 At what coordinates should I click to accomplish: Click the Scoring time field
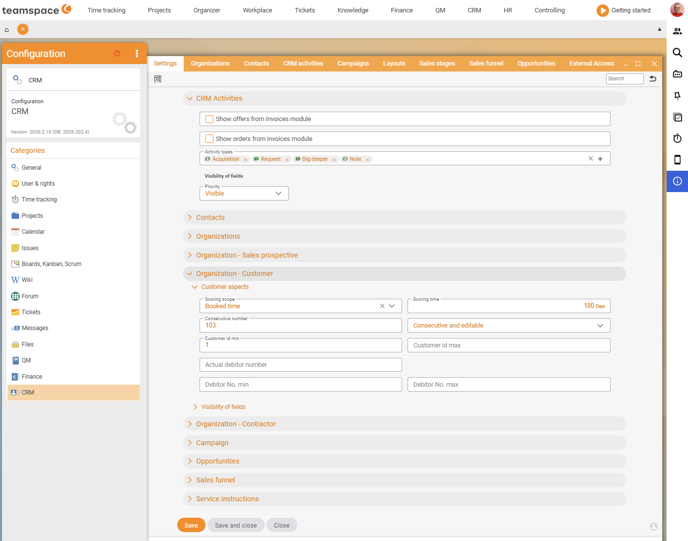509,306
